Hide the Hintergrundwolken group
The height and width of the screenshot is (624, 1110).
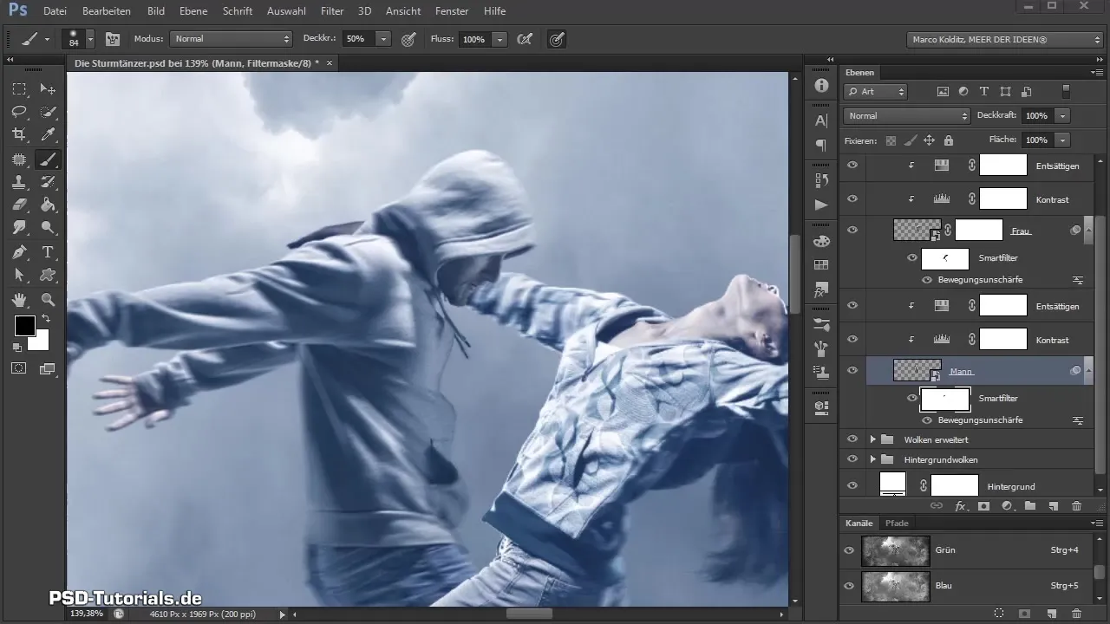[x=852, y=458]
